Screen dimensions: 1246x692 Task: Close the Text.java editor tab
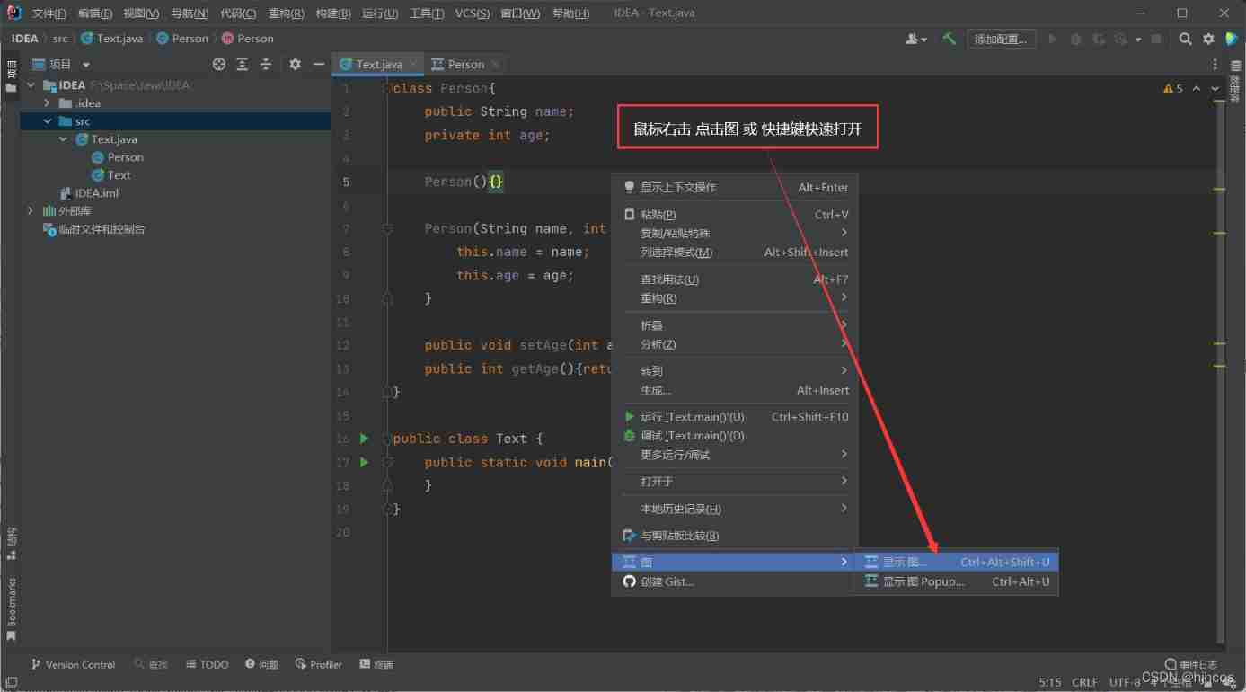[x=413, y=64]
